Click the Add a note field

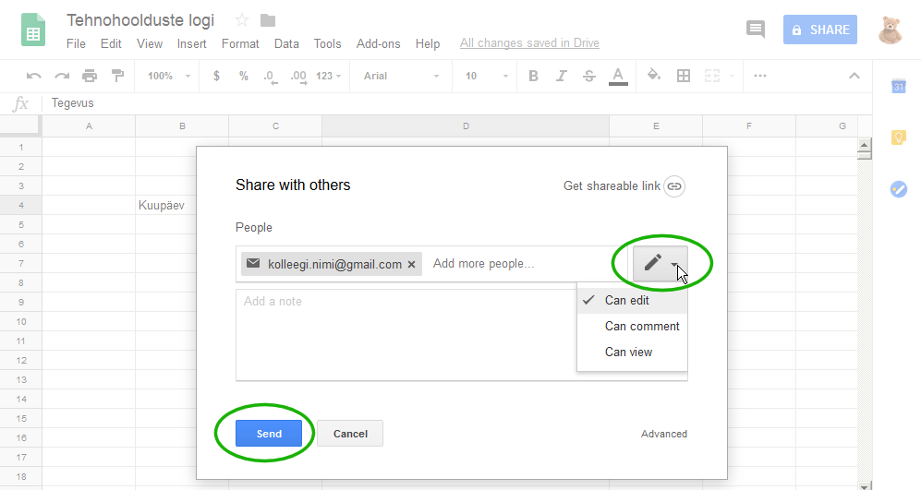[406, 334]
